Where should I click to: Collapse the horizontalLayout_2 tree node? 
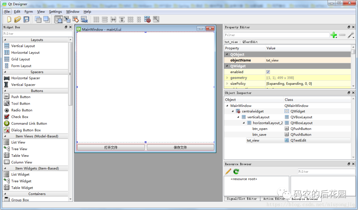tap(244, 123)
